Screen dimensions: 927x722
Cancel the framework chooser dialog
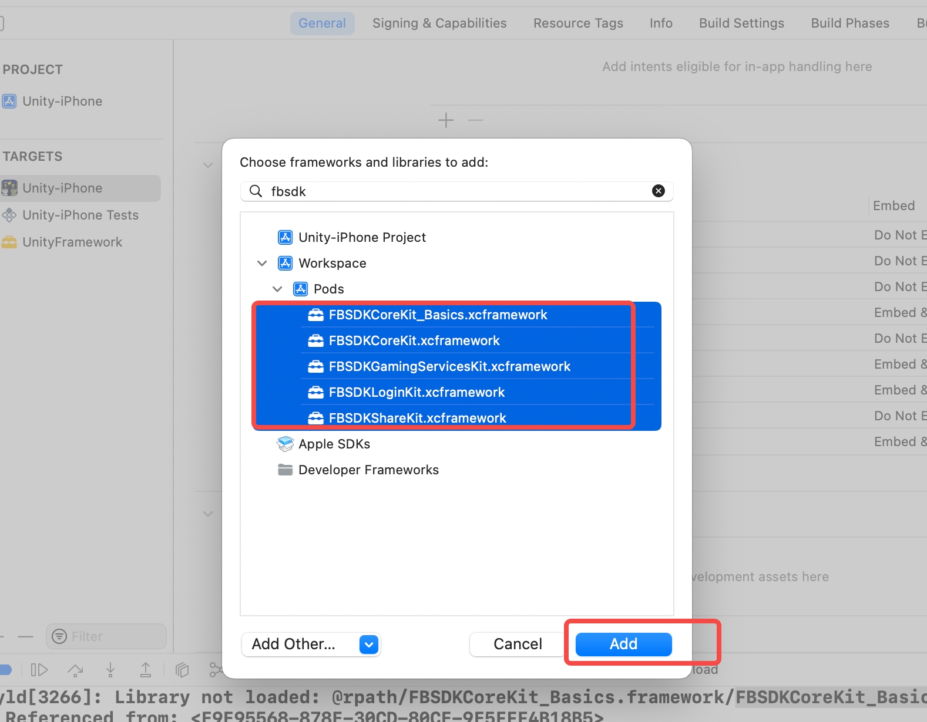pos(518,645)
